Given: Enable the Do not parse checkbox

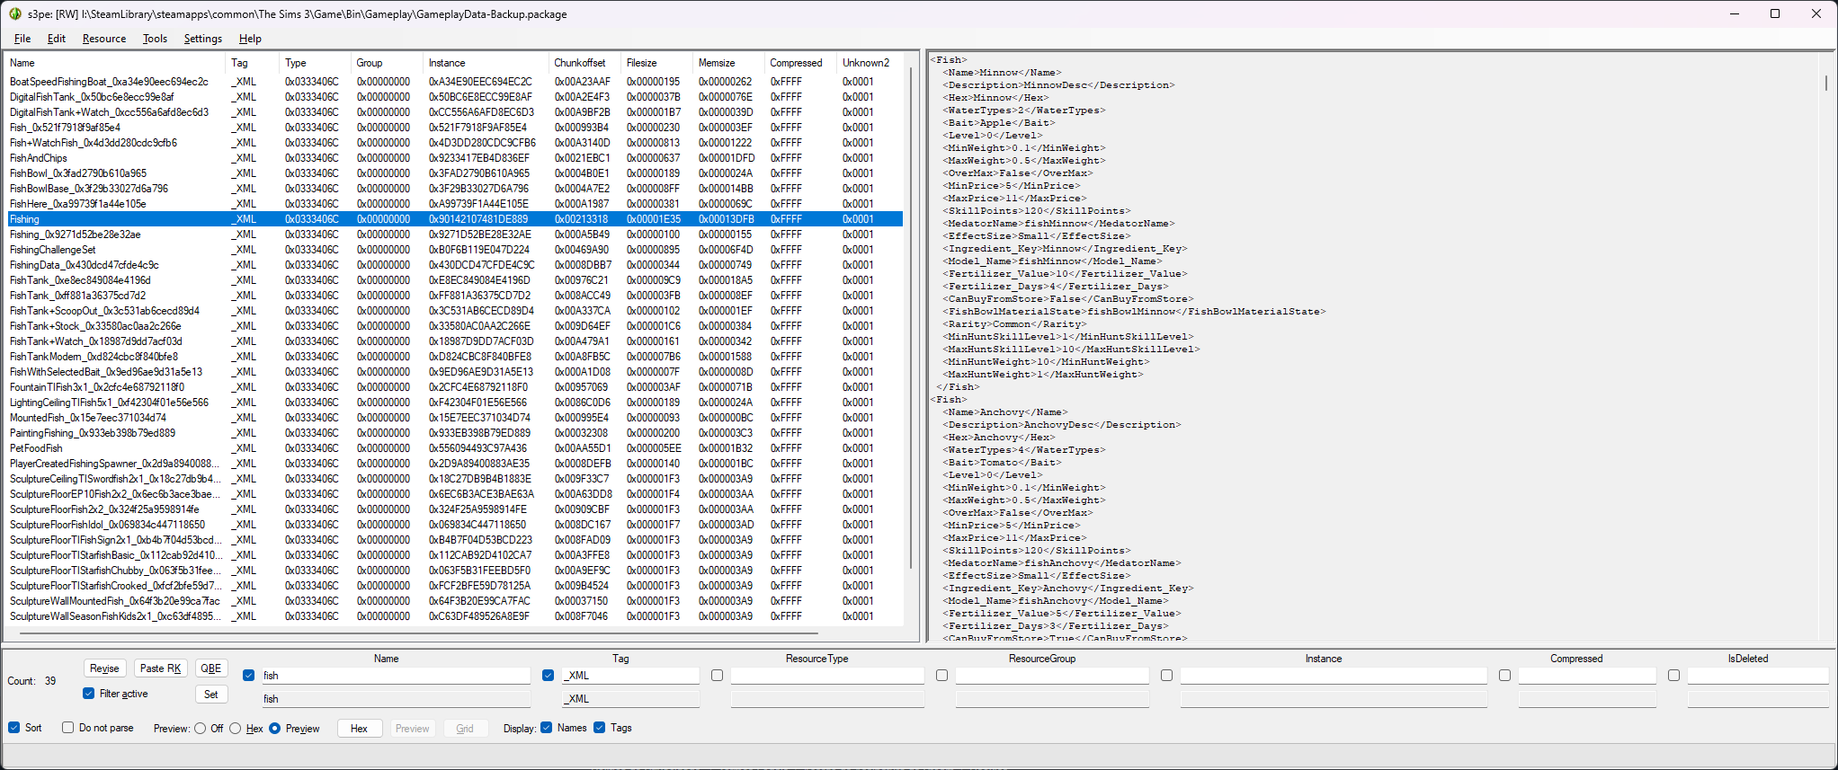Looking at the screenshot, I should [x=67, y=728].
